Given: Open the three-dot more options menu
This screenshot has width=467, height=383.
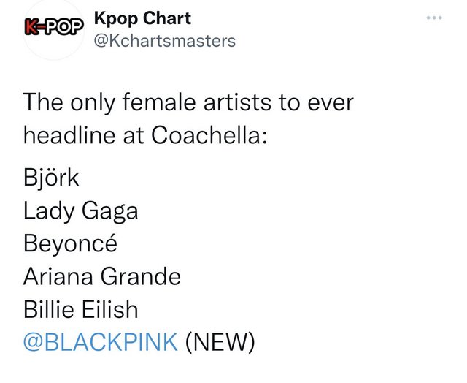Looking at the screenshot, I should tap(434, 18).
